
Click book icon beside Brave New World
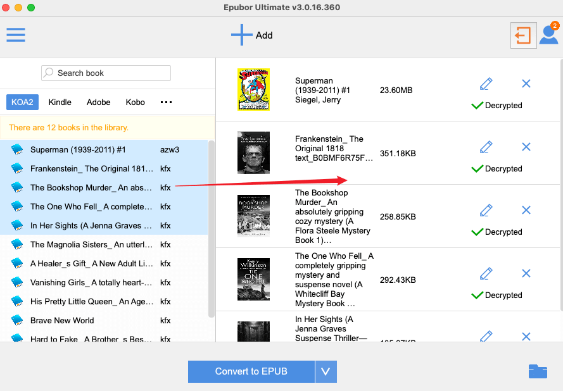point(17,321)
